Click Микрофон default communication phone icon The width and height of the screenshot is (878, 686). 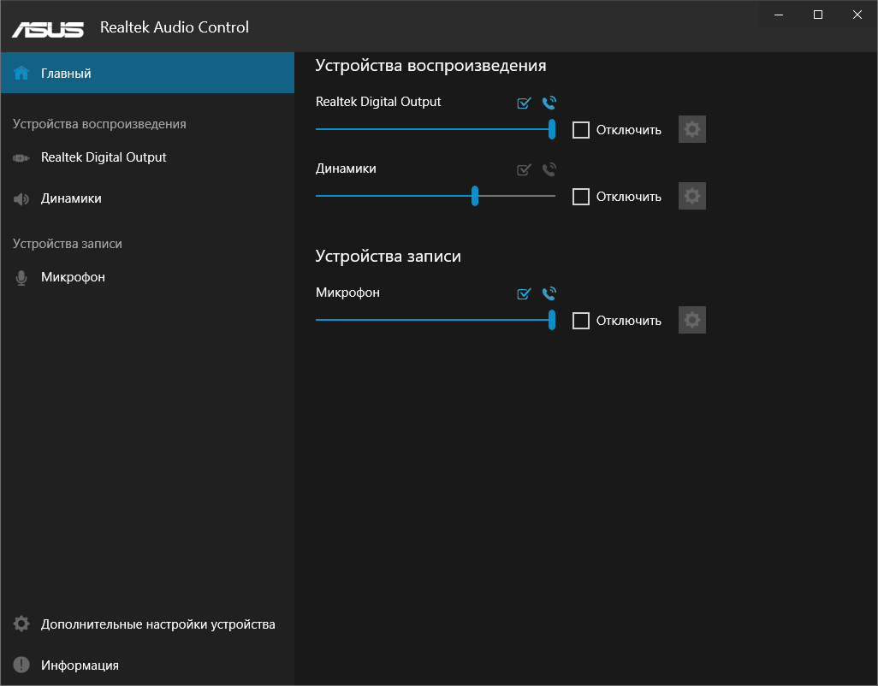(x=549, y=294)
